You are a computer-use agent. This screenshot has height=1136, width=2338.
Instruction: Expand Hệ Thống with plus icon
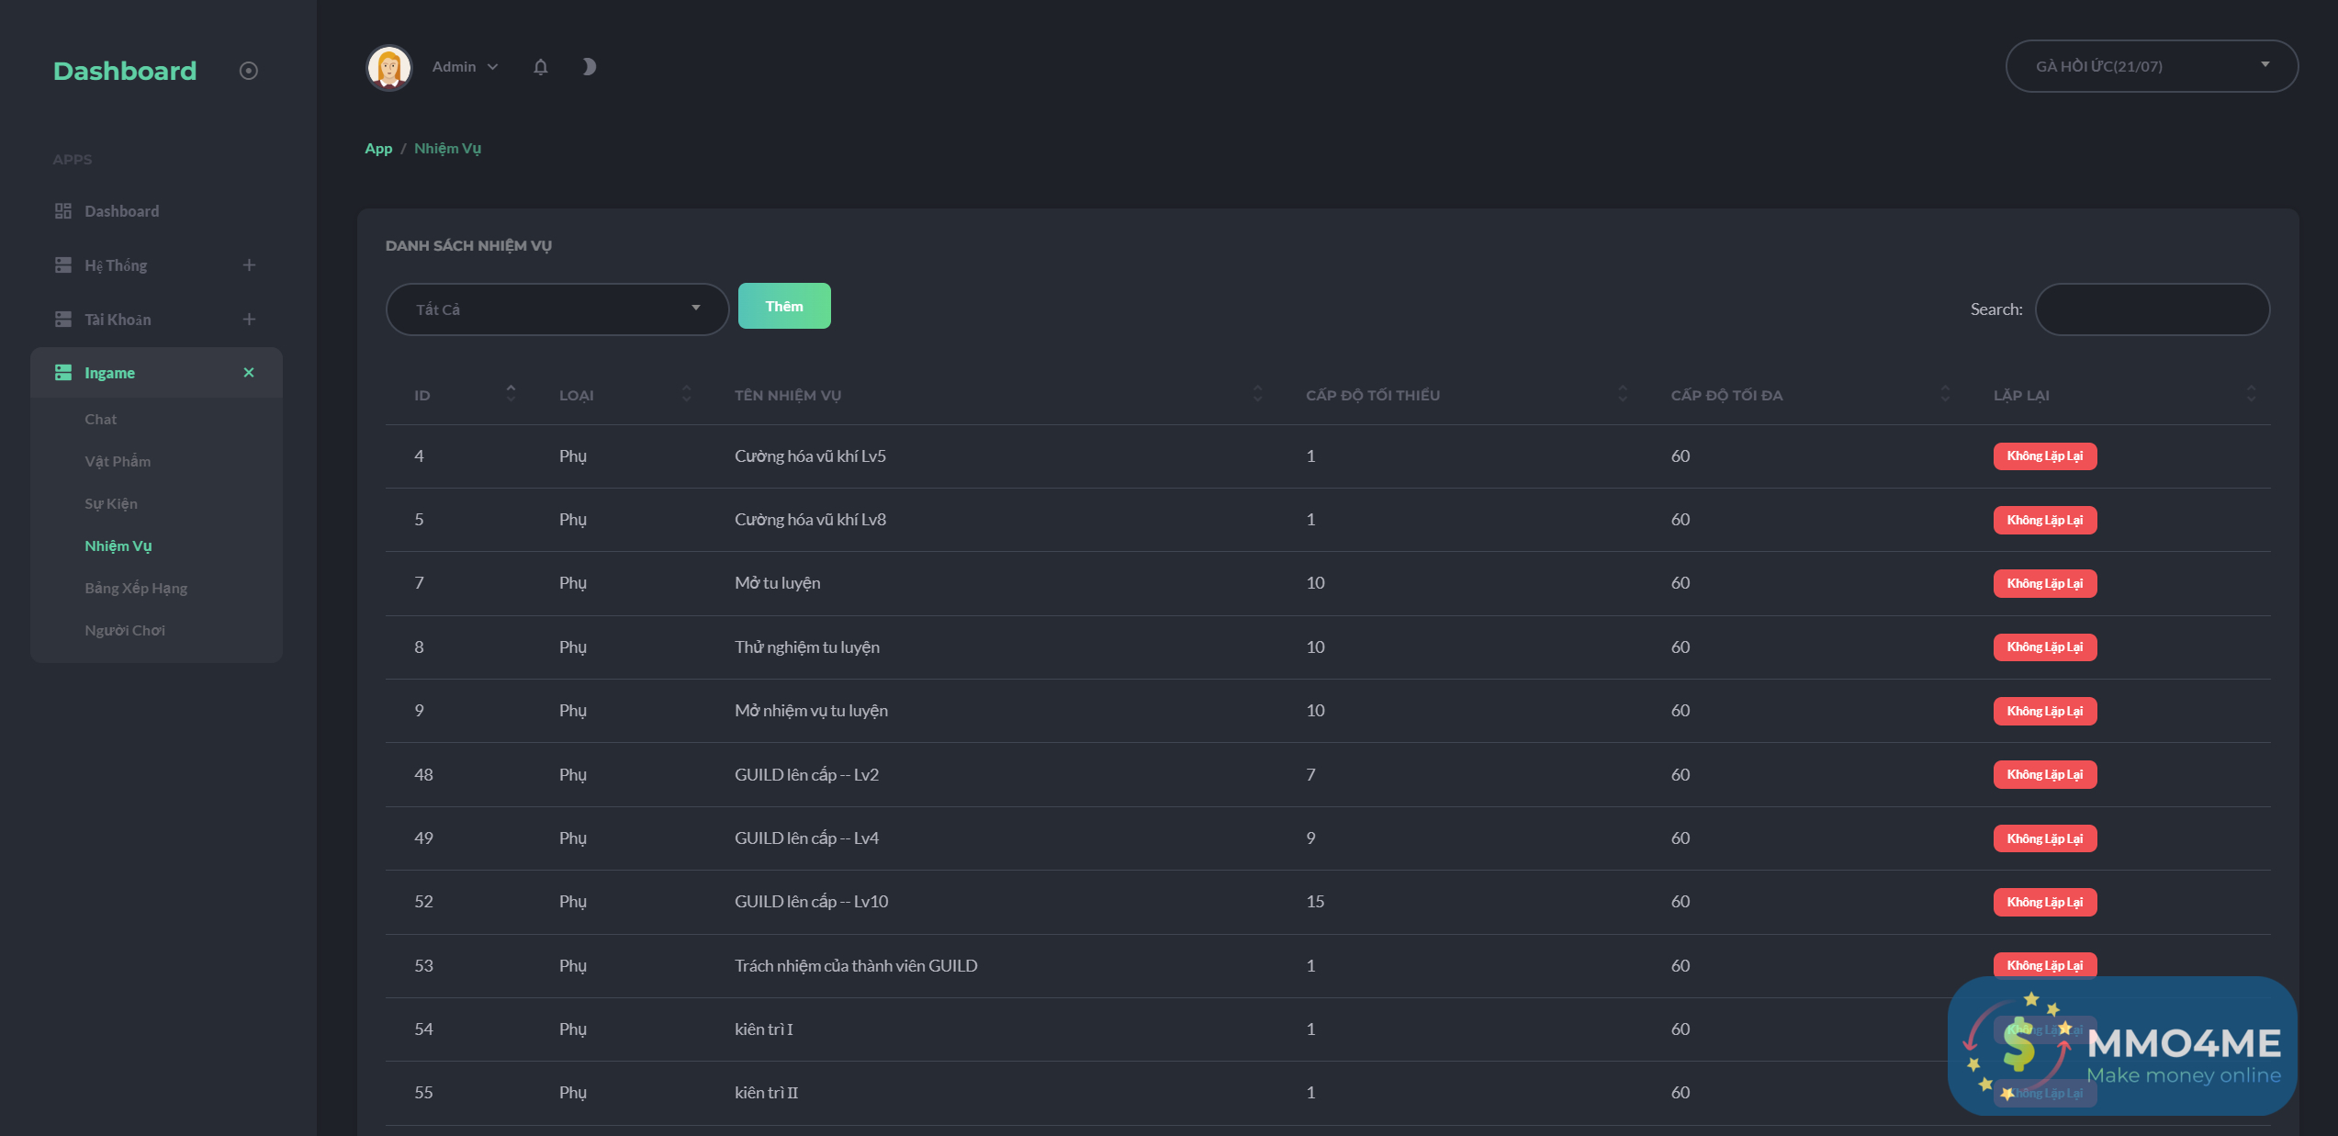point(249,265)
